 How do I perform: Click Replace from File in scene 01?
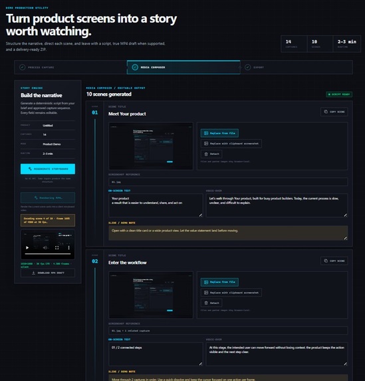(219, 133)
